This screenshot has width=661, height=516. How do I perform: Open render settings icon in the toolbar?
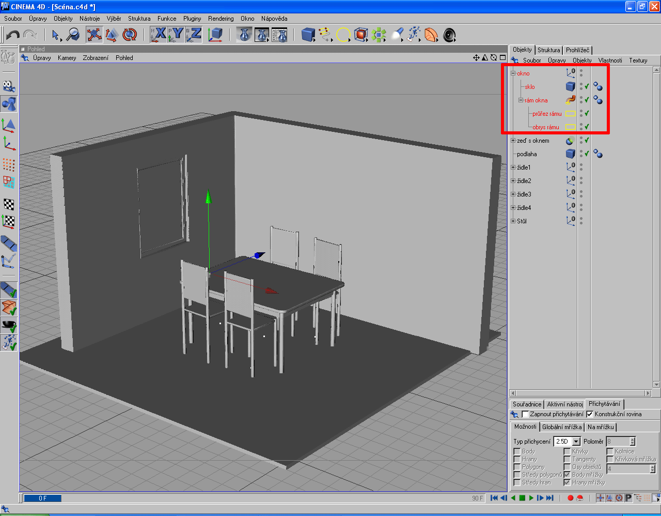(x=279, y=35)
